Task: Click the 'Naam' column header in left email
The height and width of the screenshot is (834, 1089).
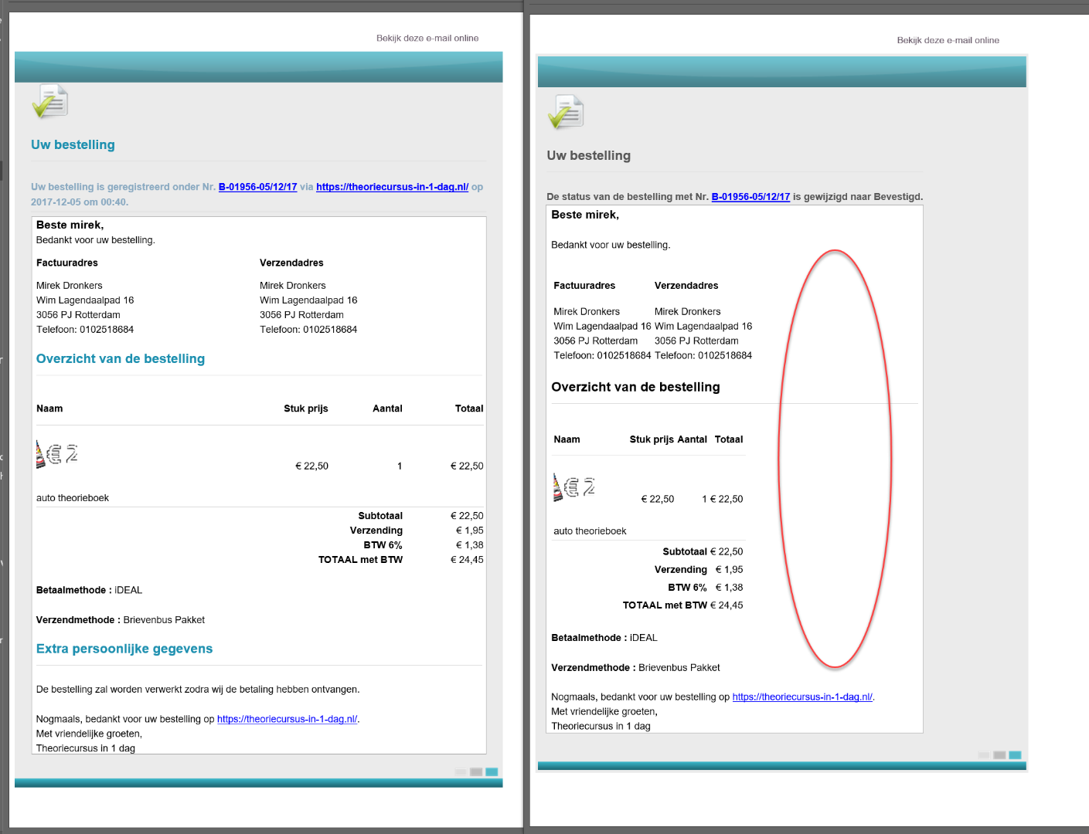Action: click(49, 409)
